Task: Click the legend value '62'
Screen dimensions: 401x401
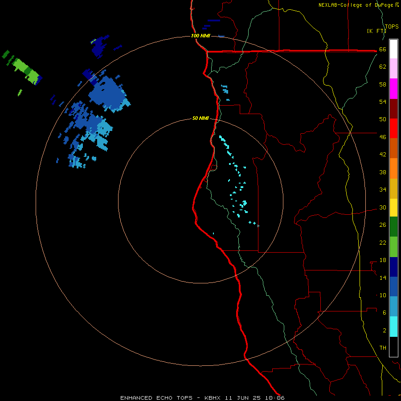Action: click(x=383, y=67)
